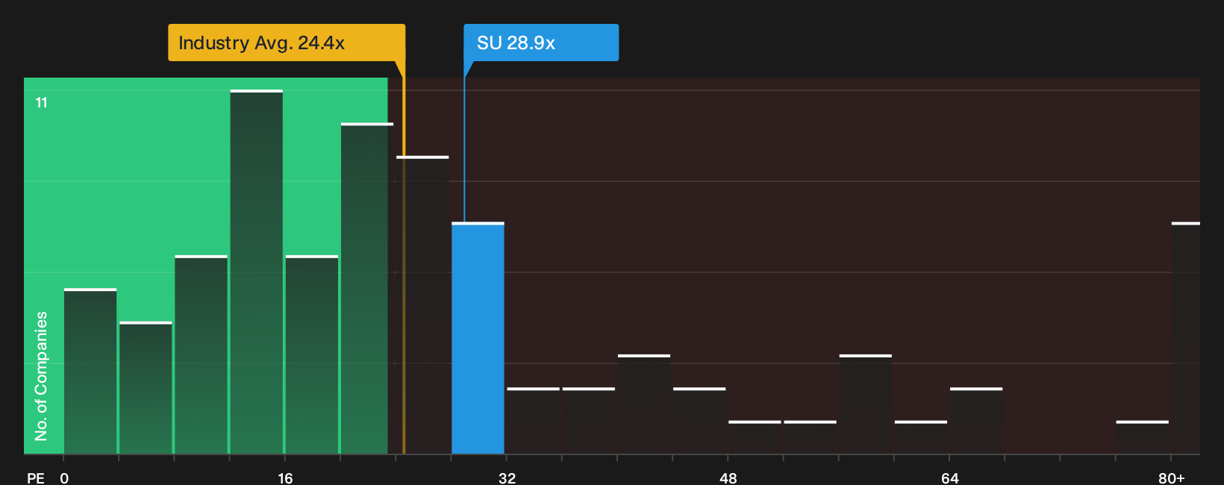Click the PE axis label 80+
1224x485 pixels.
(1171, 478)
